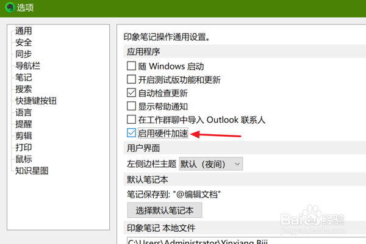Select 通用 in the options tree
366x244 pixels.
(23, 31)
